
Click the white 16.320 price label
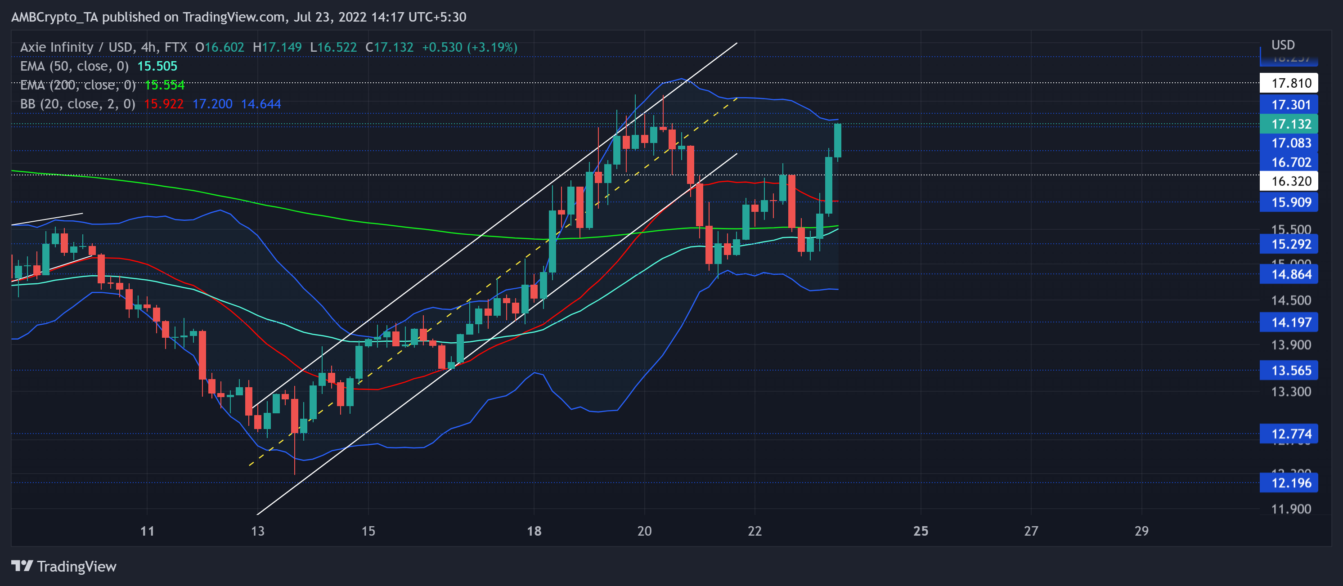[1288, 181]
